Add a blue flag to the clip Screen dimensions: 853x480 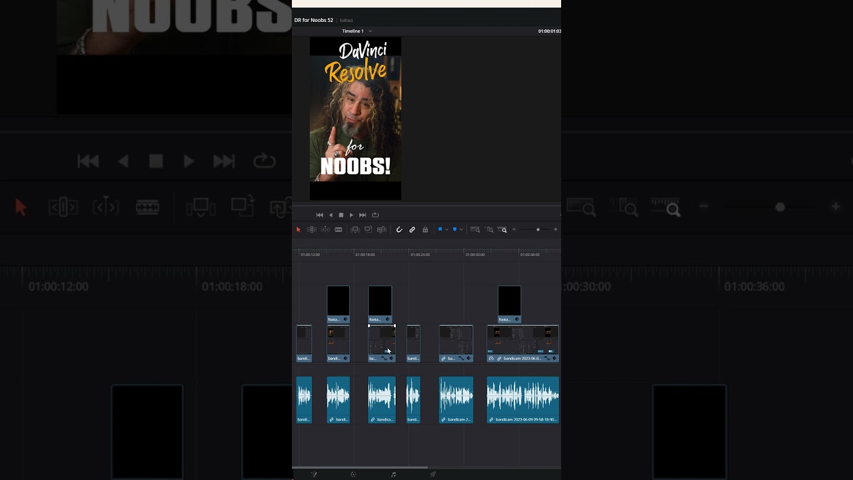440,229
